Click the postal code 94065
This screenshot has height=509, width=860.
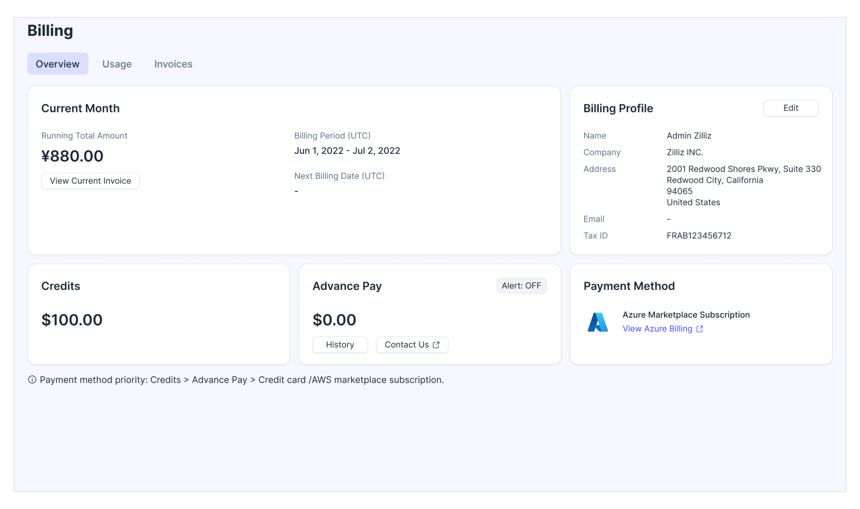[679, 191]
